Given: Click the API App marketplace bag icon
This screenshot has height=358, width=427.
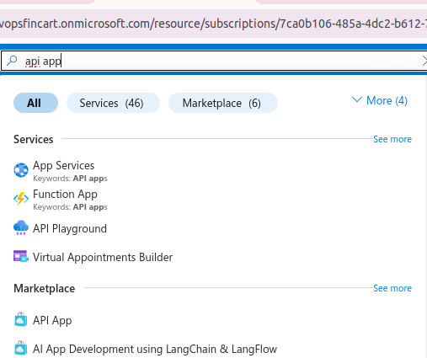Looking at the screenshot, I should pos(21,319).
